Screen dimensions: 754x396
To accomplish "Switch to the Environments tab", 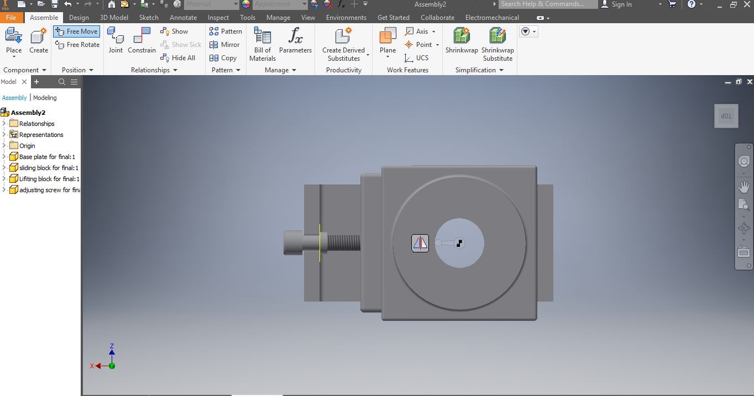I will click(x=346, y=18).
